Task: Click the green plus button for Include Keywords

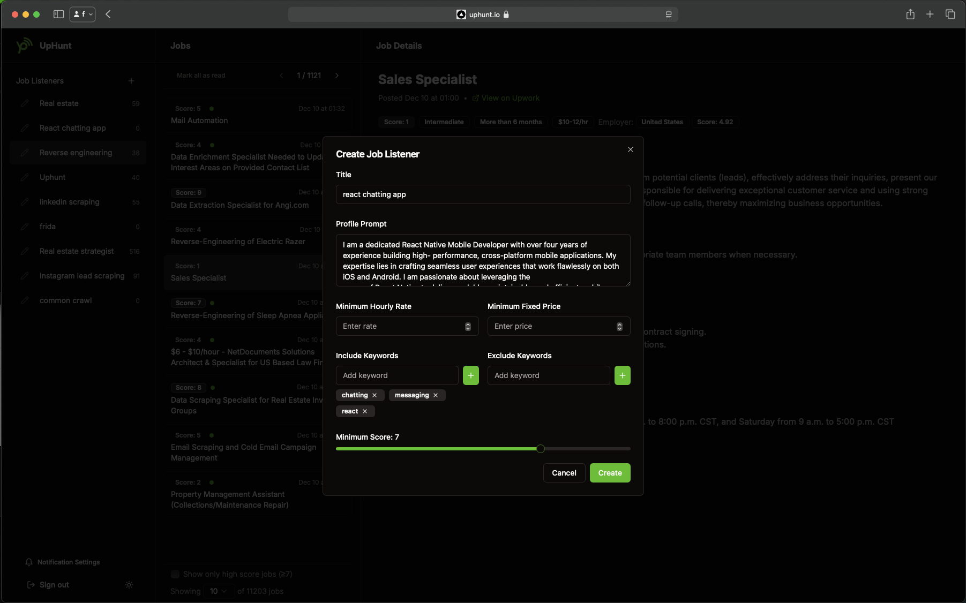Action: [x=470, y=375]
